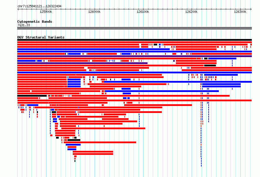Click the upper of the two identical bottom red bars
Viewport: 260px width, 177px height.
coord(93,152)
